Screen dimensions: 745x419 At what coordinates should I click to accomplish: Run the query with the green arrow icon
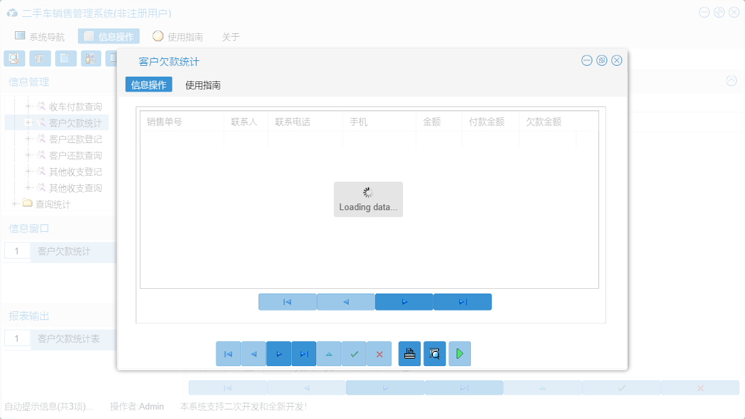pyautogui.click(x=459, y=353)
